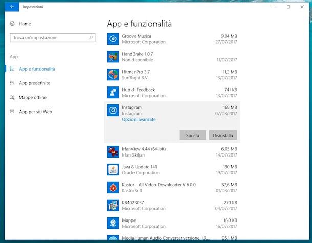Screen dimensions: 312x243
Task: Select the KB4023057 entry
Action: tap(172, 205)
